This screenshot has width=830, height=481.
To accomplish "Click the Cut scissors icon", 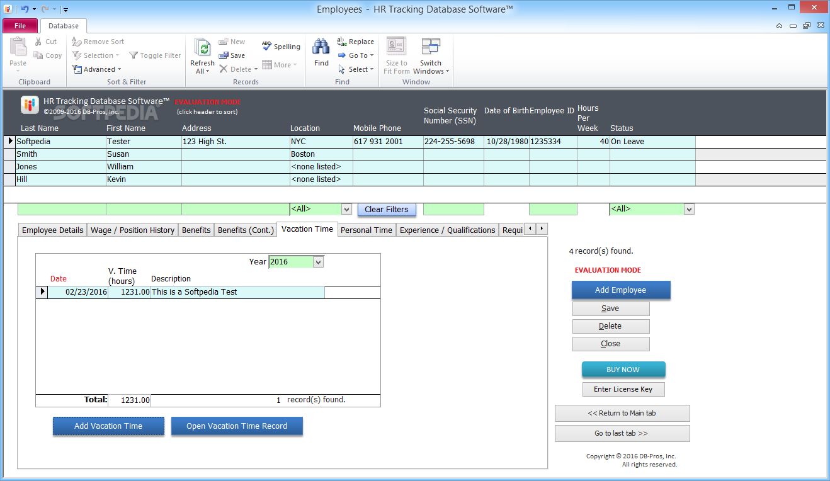I will point(38,42).
